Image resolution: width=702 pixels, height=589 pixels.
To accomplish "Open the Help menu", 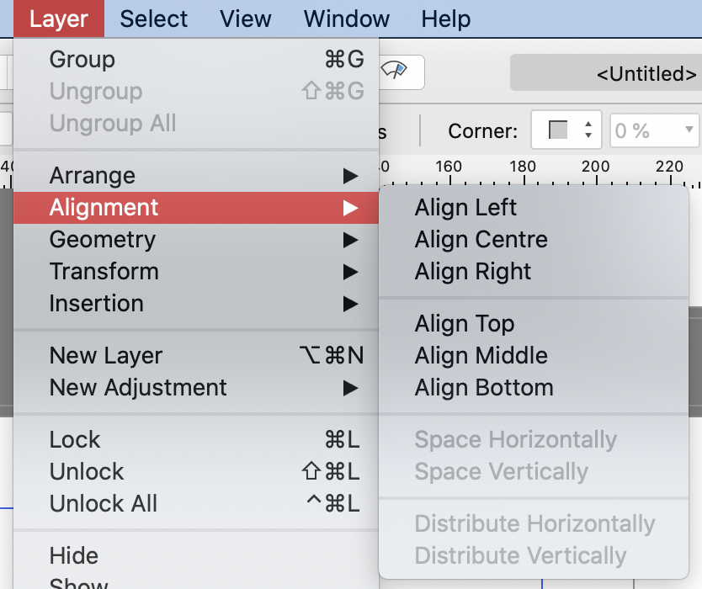I will [x=445, y=19].
